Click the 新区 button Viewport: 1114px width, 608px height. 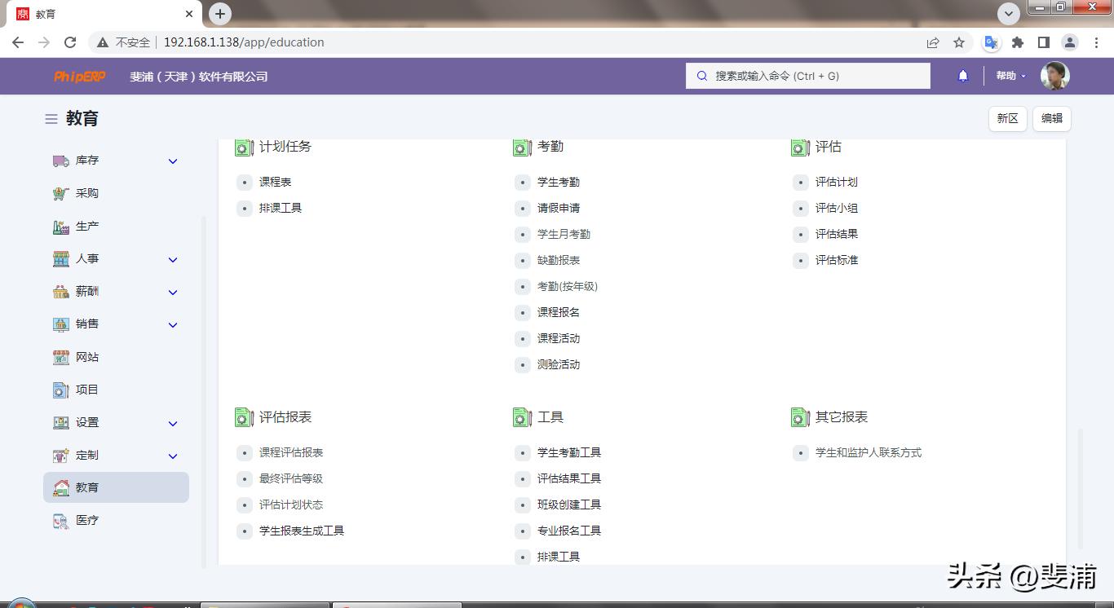coord(1007,118)
